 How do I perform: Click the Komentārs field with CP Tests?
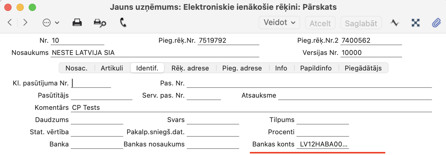[x=251, y=108]
